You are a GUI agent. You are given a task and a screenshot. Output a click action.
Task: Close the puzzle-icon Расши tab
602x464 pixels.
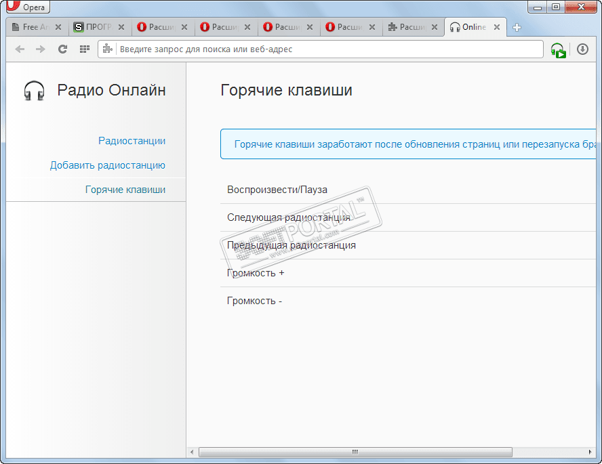(435, 27)
